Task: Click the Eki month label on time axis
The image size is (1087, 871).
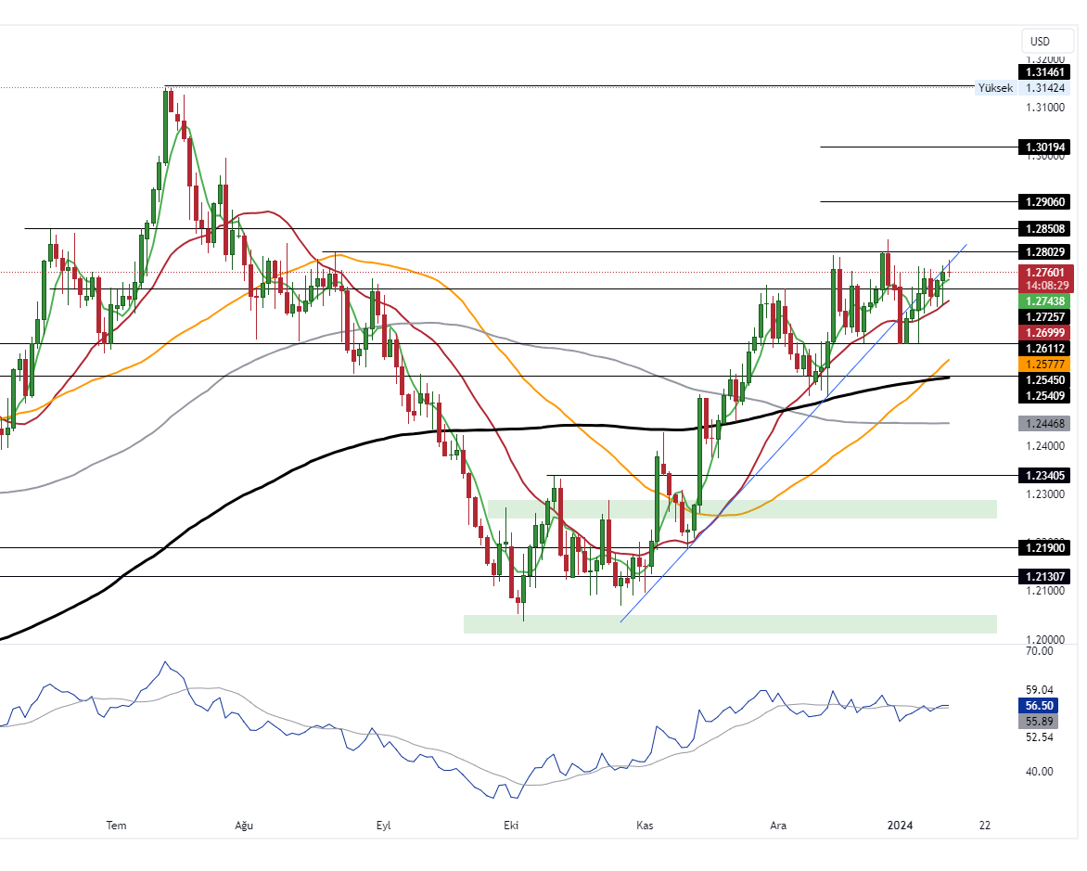Action: [x=509, y=825]
